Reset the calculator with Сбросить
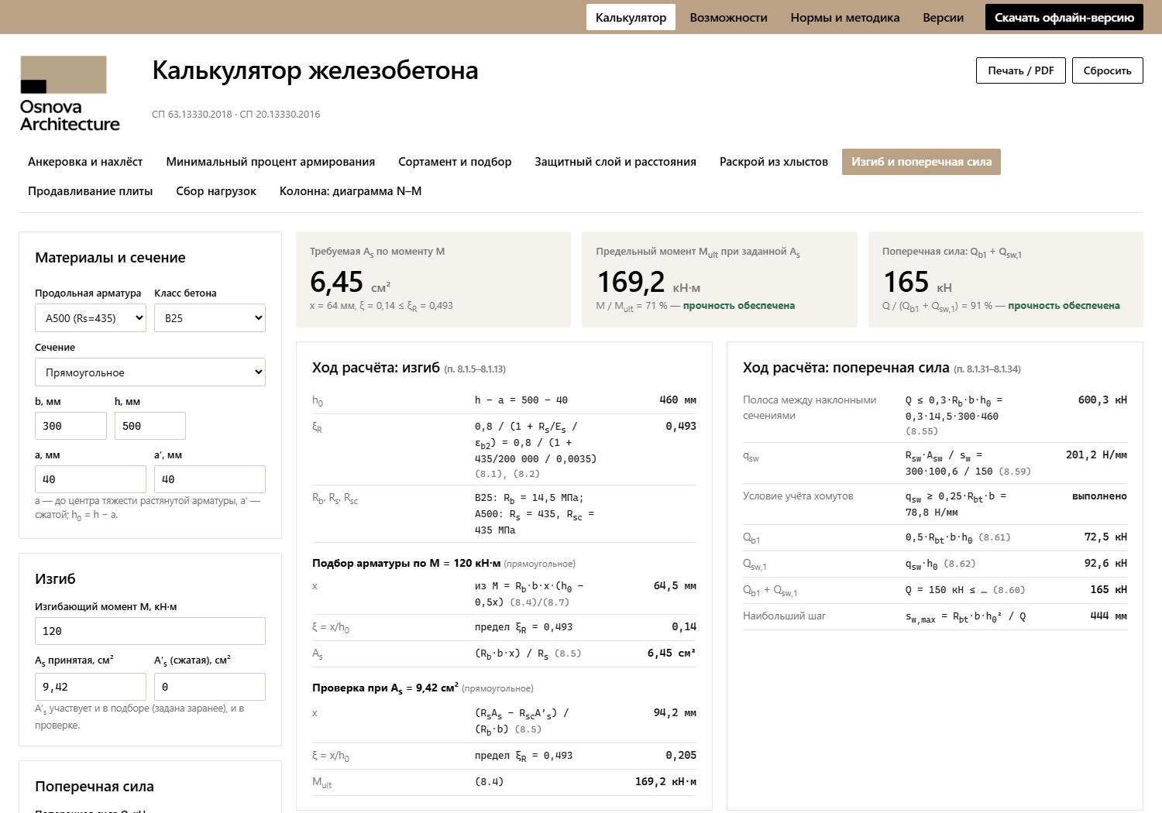Image resolution: width=1162 pixels, height=813 pixels. (x=1108, y=70)
